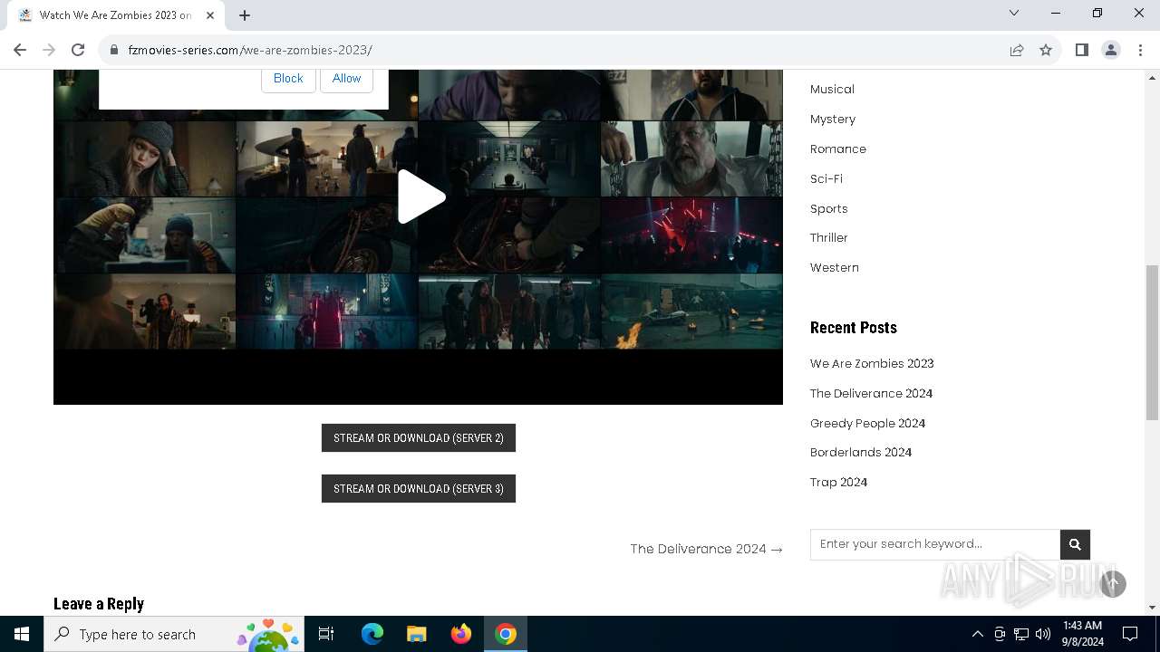The image size is (1160, 652).
Task: Toggle the browser side panel
Action: pos(1081,50)
